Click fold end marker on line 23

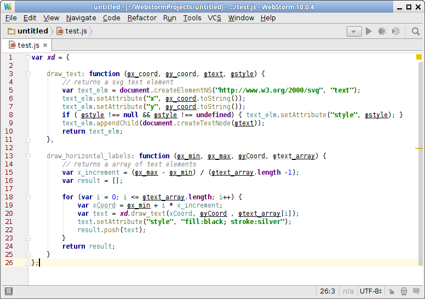pyautogui.click(x=28, y=238)
